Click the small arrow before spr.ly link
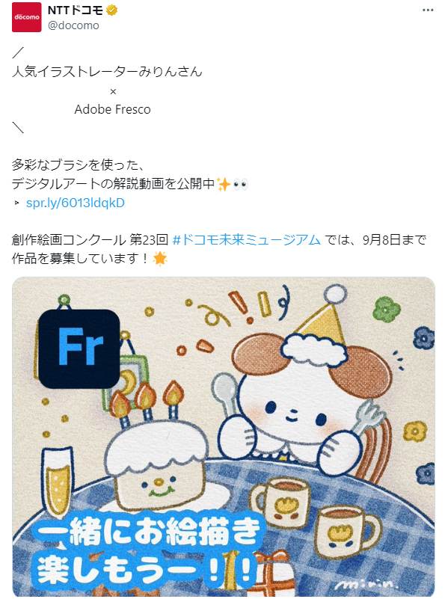This screenshot has height=599, width=445. (x=16, y=203)
